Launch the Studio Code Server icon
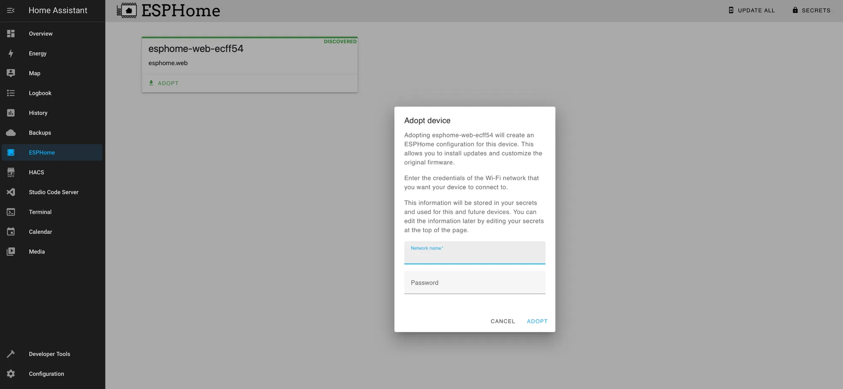The height and width of the screenshot is (389, 843). pyautogui.click(x=11, y=192)
